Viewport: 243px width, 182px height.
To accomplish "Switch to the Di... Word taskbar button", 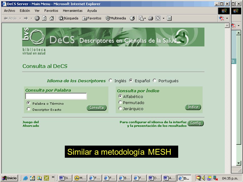I will [x=65, y=178].
